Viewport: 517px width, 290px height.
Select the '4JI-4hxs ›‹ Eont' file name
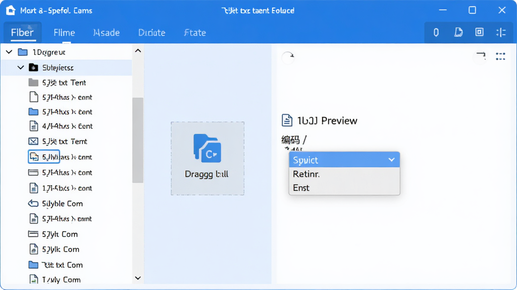coord(67,126)
